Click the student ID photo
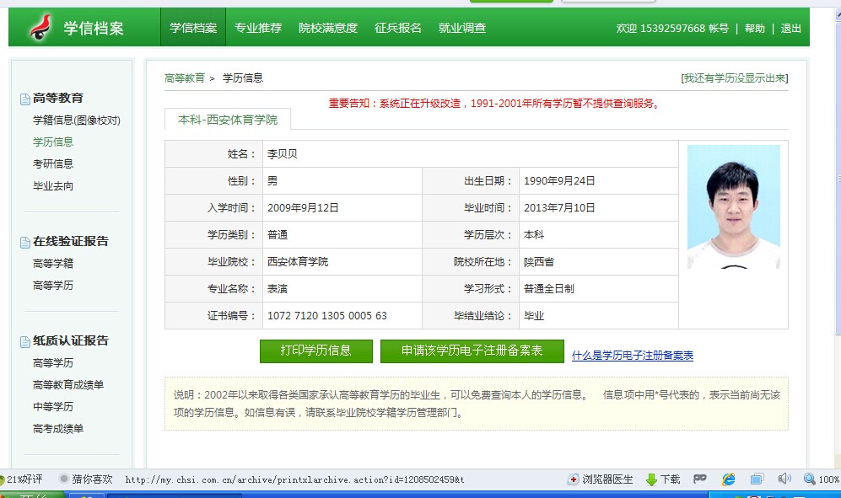The height and width of the screenshot is (498, 841). point(733,207)
